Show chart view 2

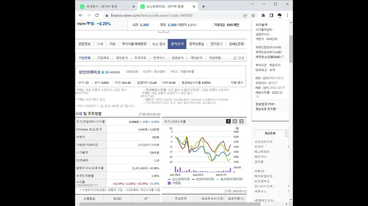point(235,121)
